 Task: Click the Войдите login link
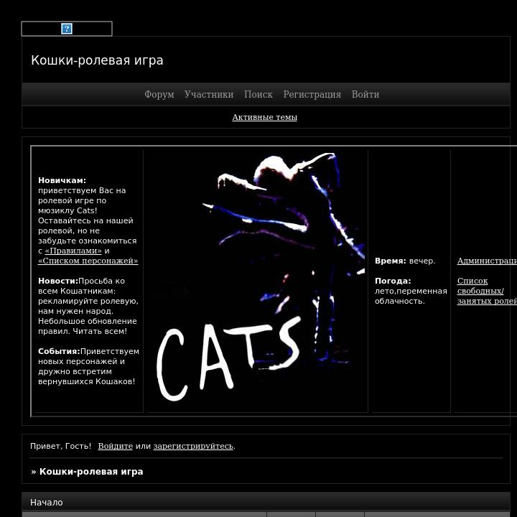(x=116, y=446)
